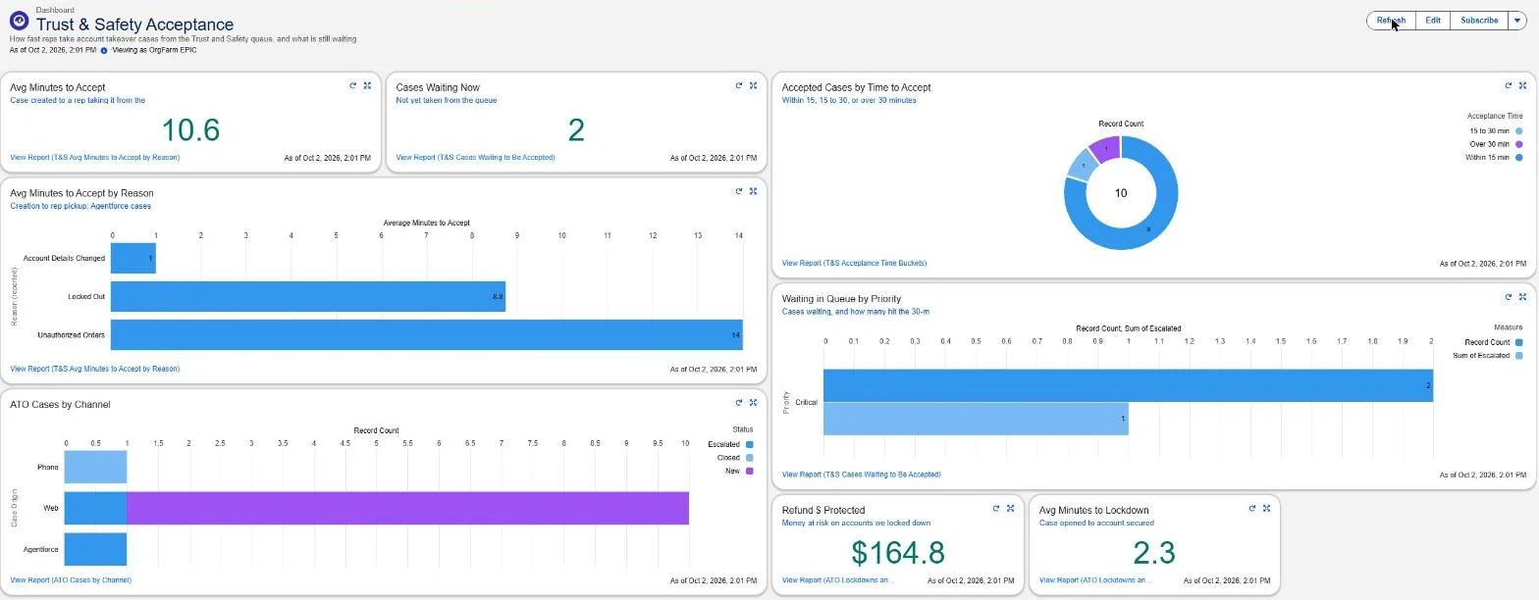This screenshot has height=600, width=1539.
Task: Click the donut chart center total 10
Action: coord(1121,193)
